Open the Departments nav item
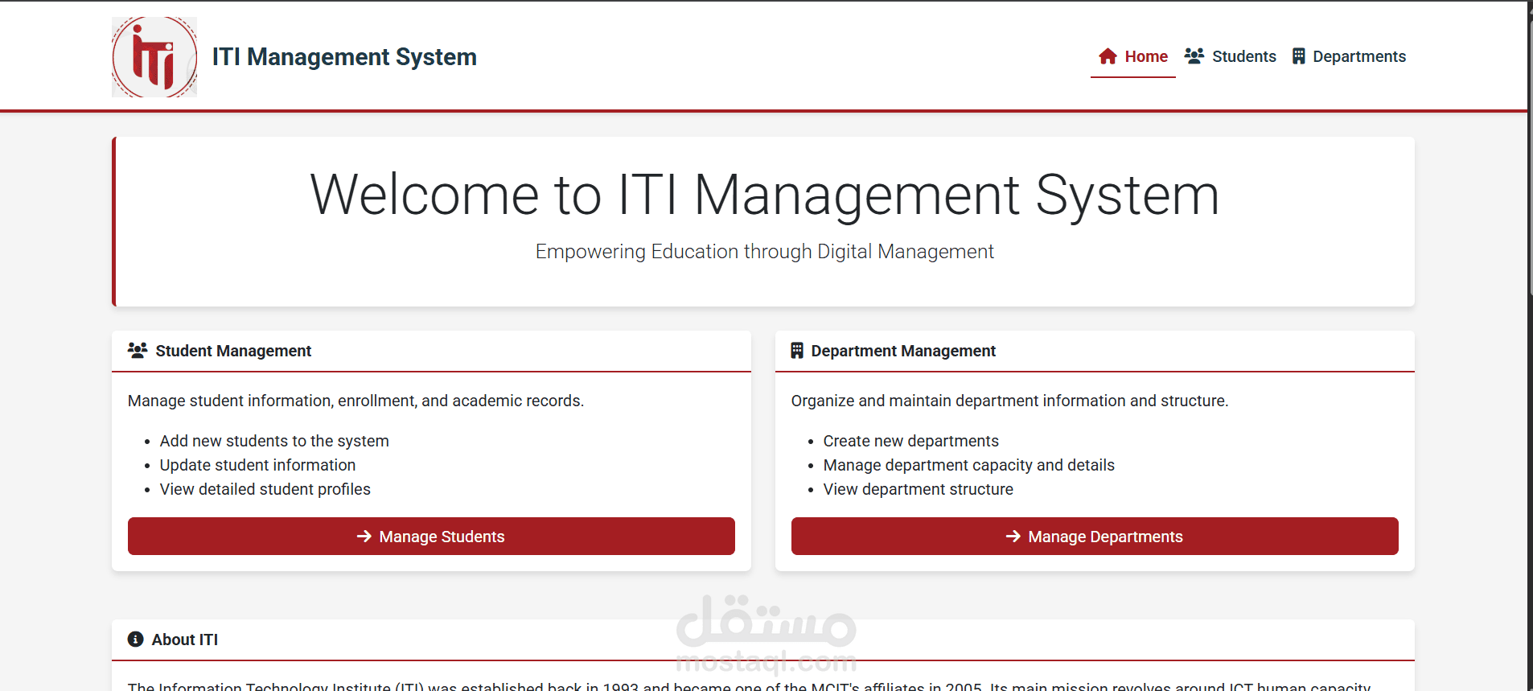Viewport: 1533px width, 691px height. 1350,56
